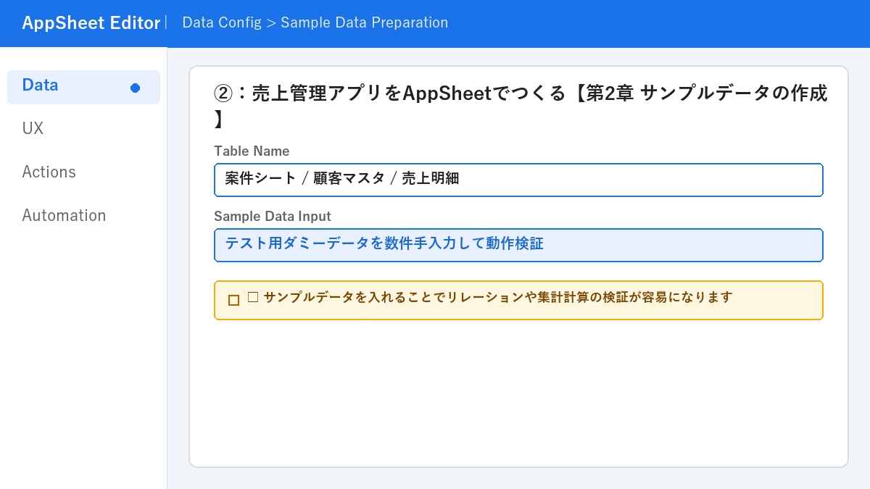This screenshot has height=489, width=870.
Task: Click the chapter heading about サンプルデータの作成
Action: (521, 105)
